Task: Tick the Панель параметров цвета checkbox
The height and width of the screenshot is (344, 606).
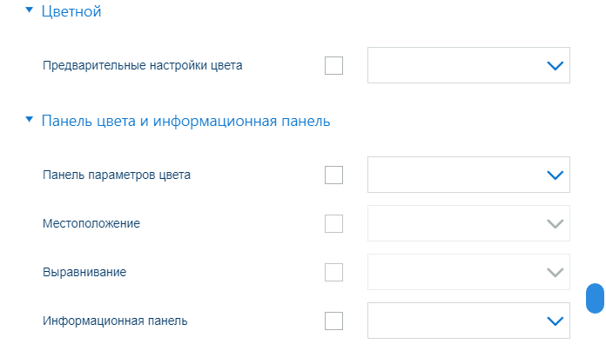Action: click(x=334, y=175)
